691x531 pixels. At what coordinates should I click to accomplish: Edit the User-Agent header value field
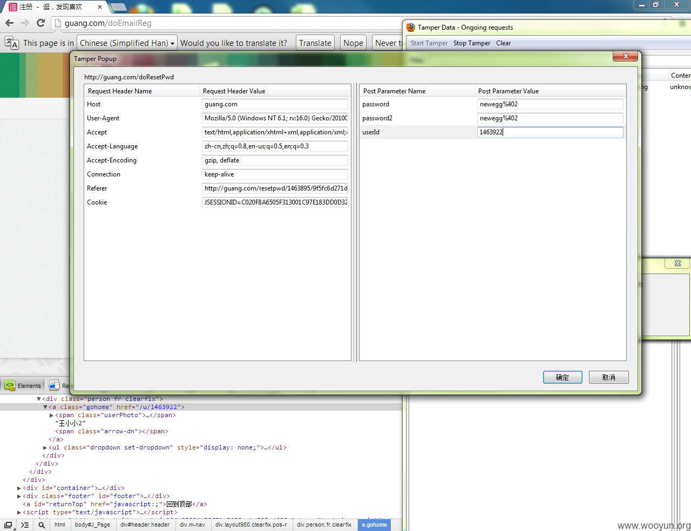click(275, 118)
